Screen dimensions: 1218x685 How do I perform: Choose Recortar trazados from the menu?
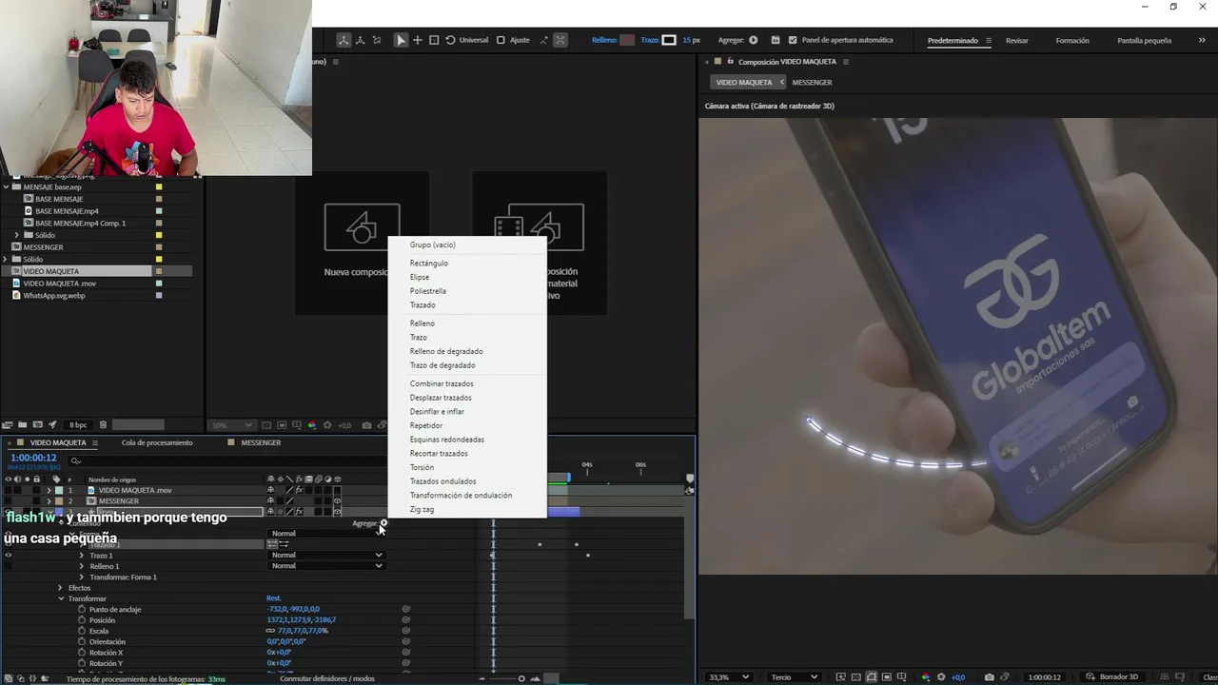(439, 453)
